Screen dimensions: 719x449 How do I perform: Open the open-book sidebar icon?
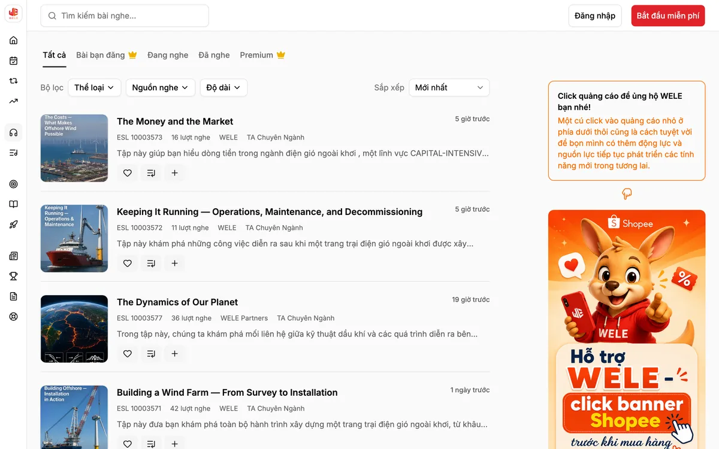click(13, 204)
